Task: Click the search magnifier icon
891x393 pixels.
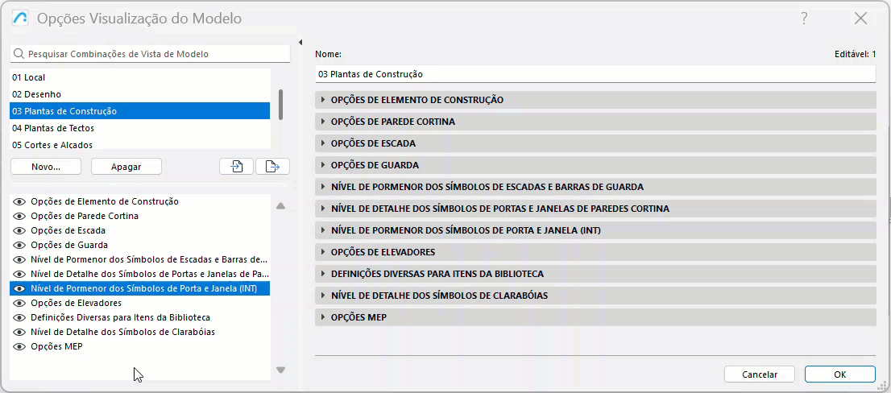Action: 19,54
